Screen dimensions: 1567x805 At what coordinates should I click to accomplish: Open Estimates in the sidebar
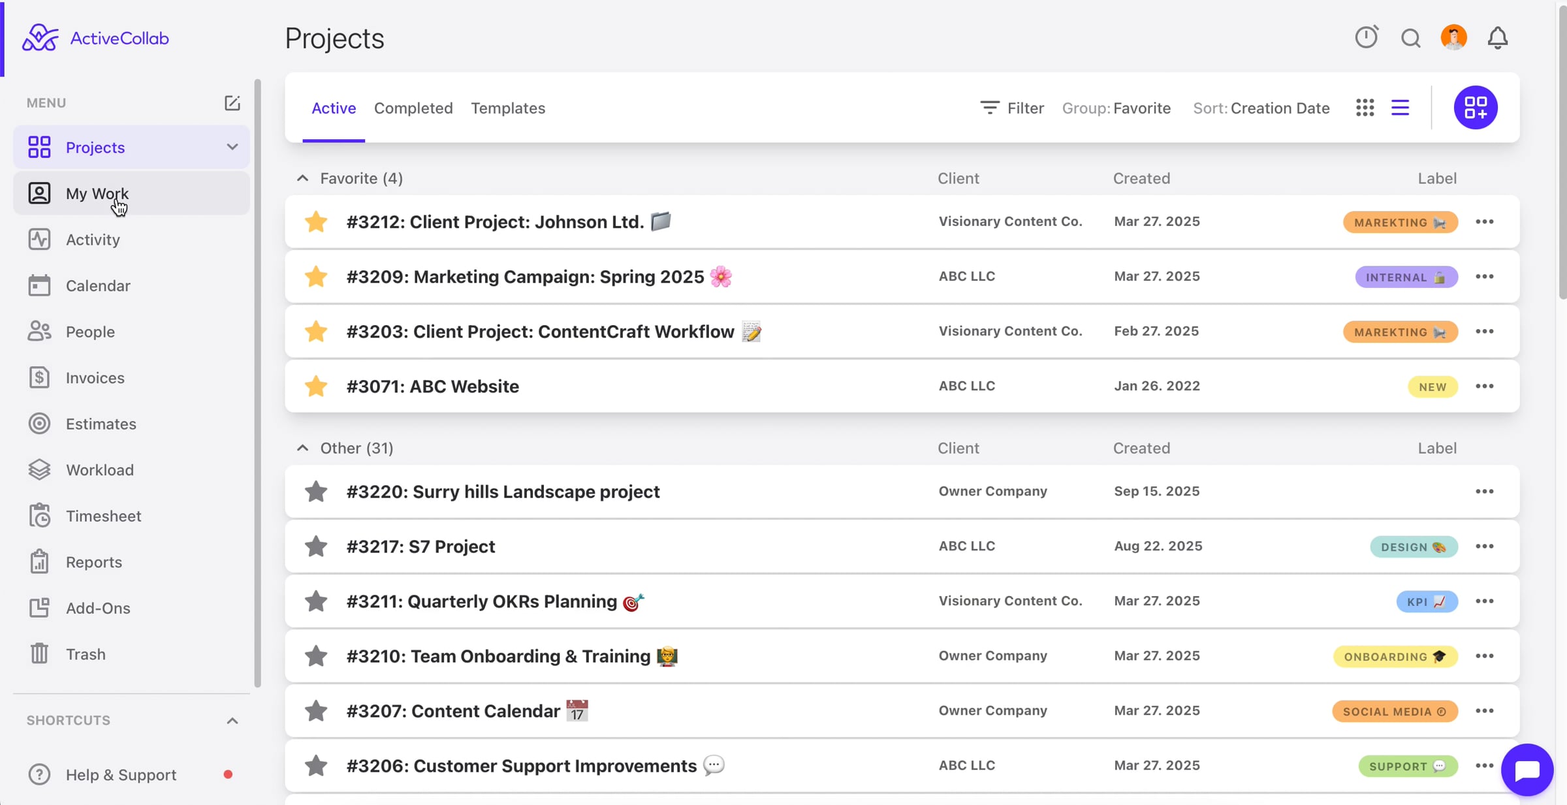(131, 424)
